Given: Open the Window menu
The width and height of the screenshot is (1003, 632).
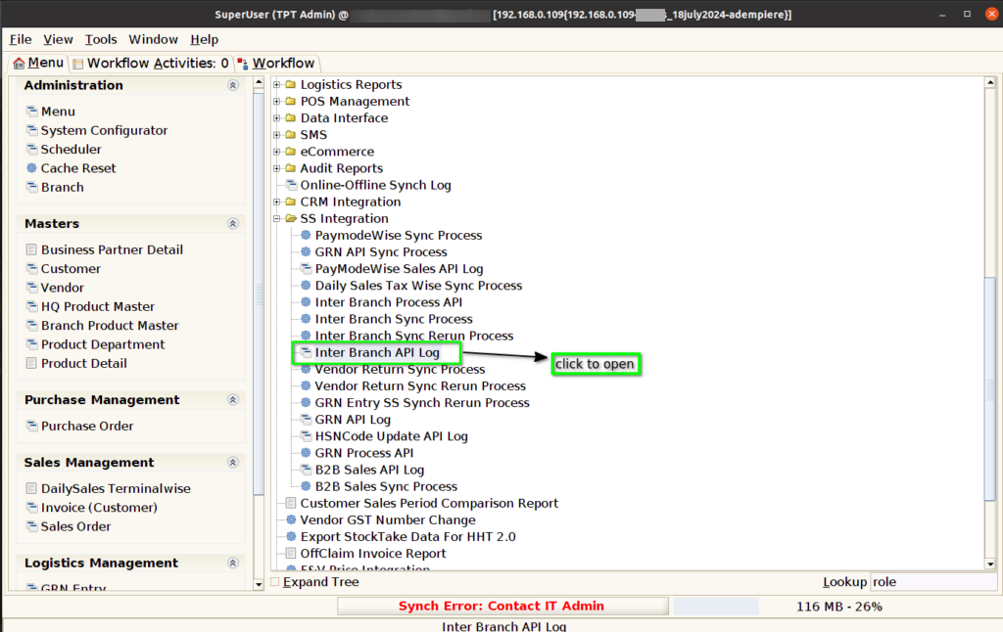Looking at the screenshot, I should coord(154,39).
